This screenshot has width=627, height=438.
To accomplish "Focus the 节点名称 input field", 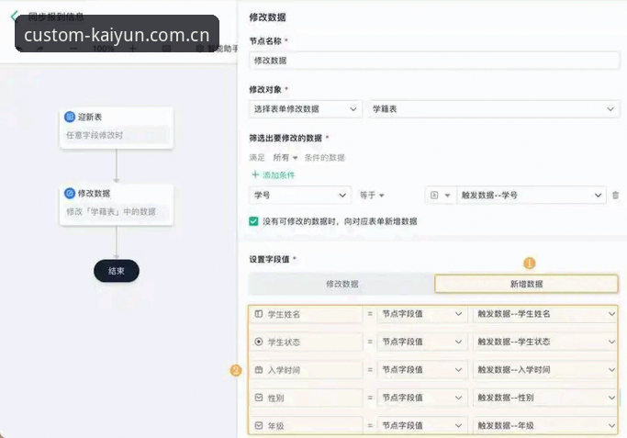I will [434, 61].
